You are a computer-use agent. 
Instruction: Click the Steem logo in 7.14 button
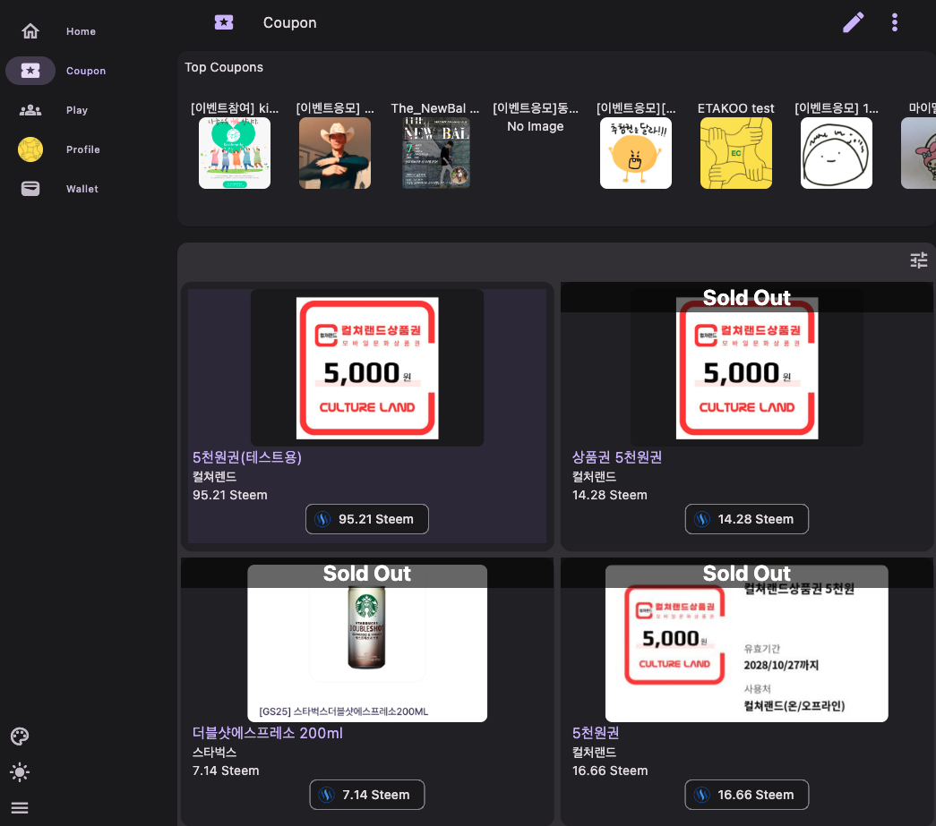click(x=327, y=795)
